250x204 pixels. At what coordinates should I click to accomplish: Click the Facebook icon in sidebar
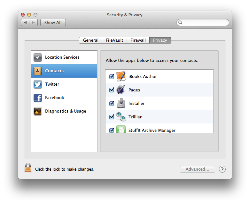(x=38, y=98)
